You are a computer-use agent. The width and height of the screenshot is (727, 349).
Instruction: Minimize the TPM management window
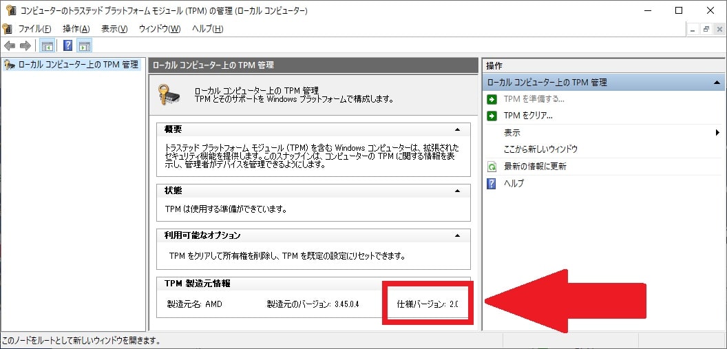pyautogui.click(x=648, y=10)
